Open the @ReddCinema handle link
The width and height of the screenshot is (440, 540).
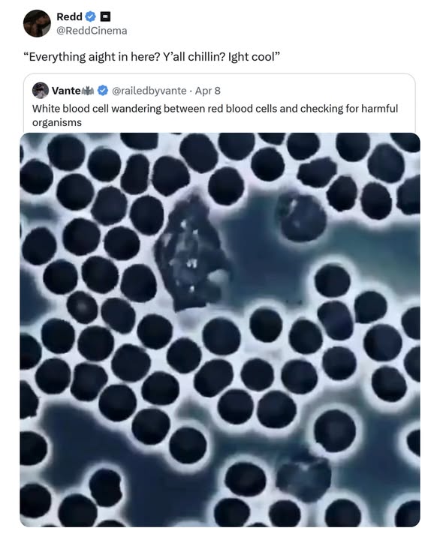[92, 31]
